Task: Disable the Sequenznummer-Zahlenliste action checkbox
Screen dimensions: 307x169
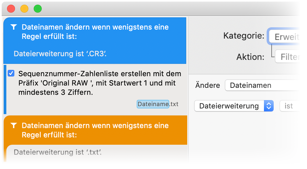Action: (11, 74)
